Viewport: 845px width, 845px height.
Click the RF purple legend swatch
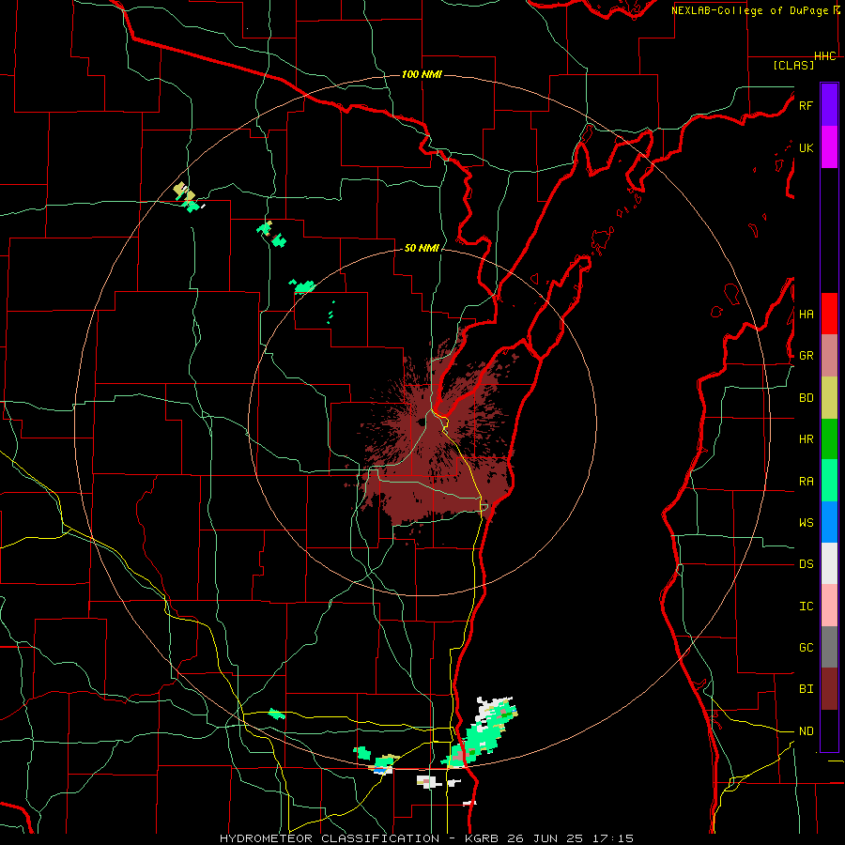(x=829, y=105)
